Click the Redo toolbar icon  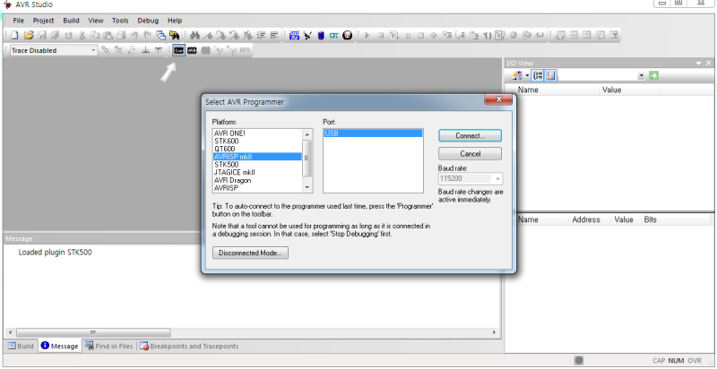coord(147,35)
